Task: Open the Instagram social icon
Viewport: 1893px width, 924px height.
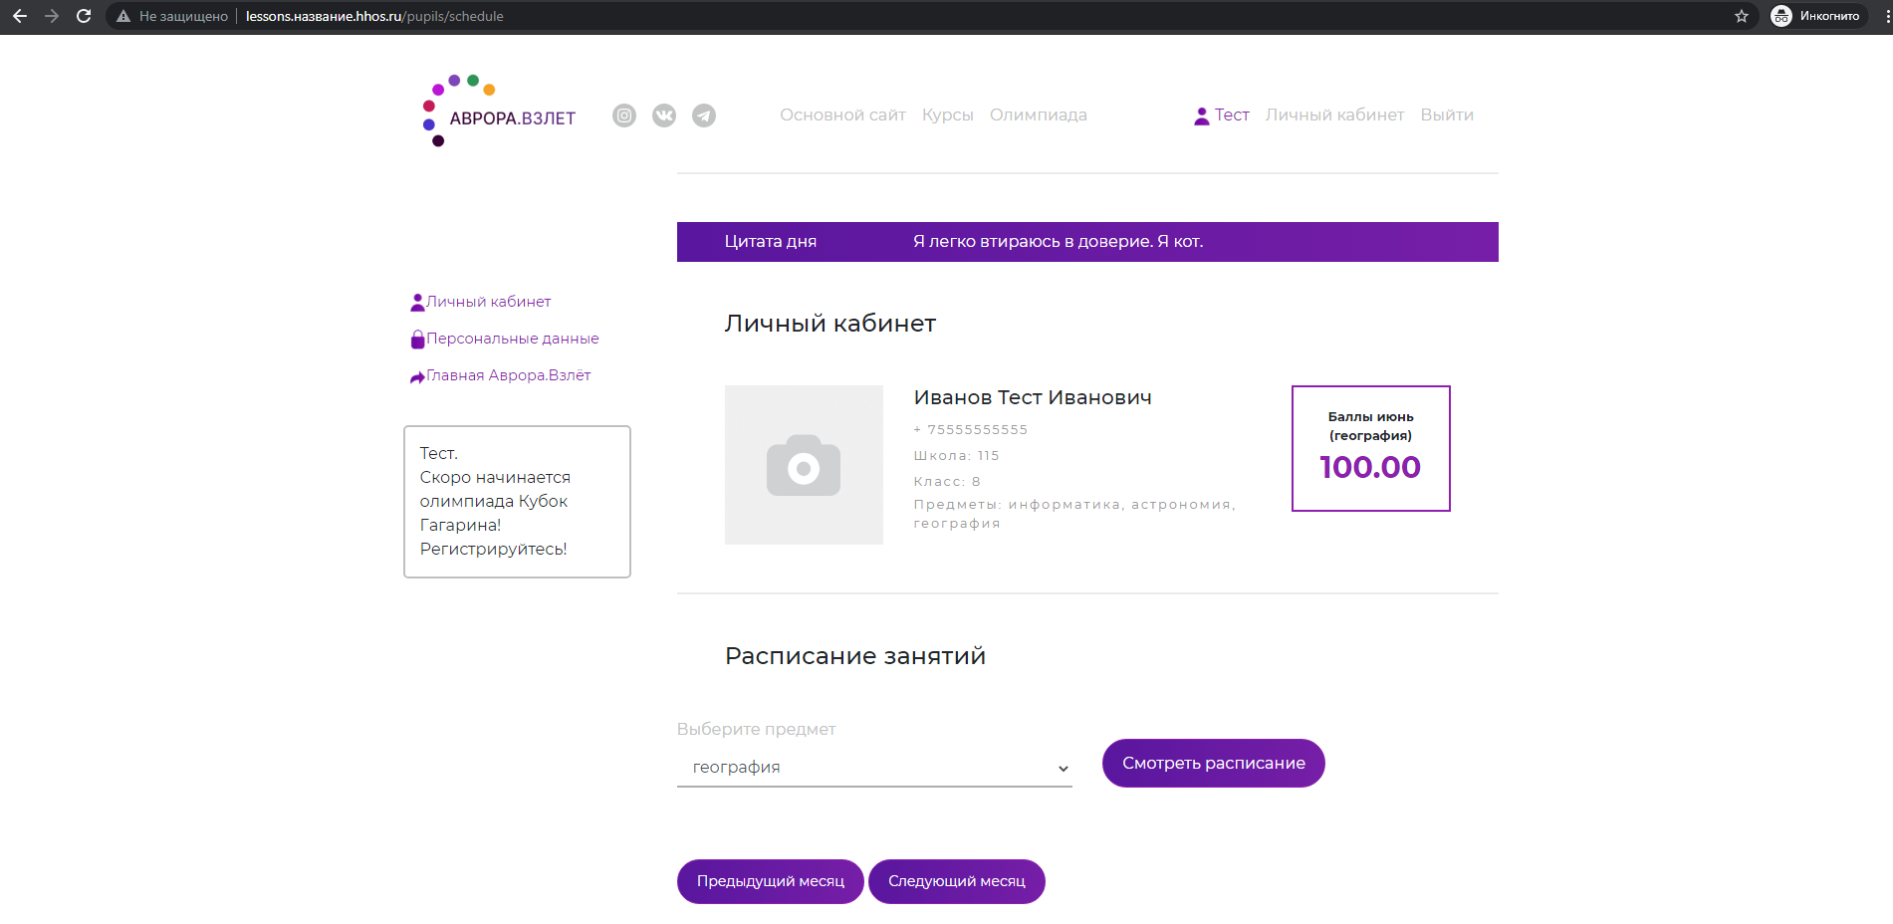Action: (x=624, y=115)
